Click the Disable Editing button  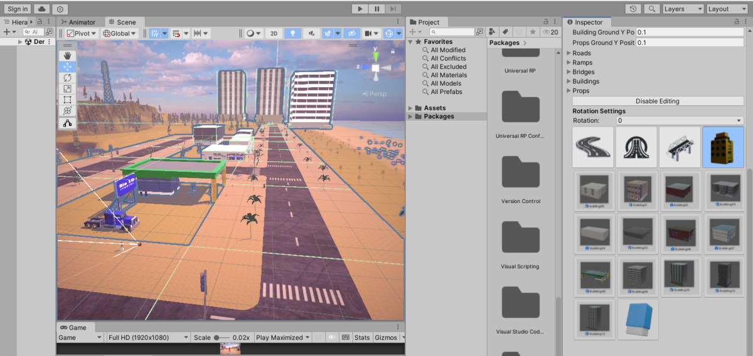658,101
